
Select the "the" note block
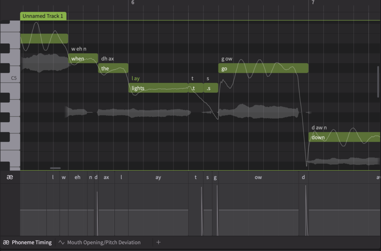click(x=113, y=68)
